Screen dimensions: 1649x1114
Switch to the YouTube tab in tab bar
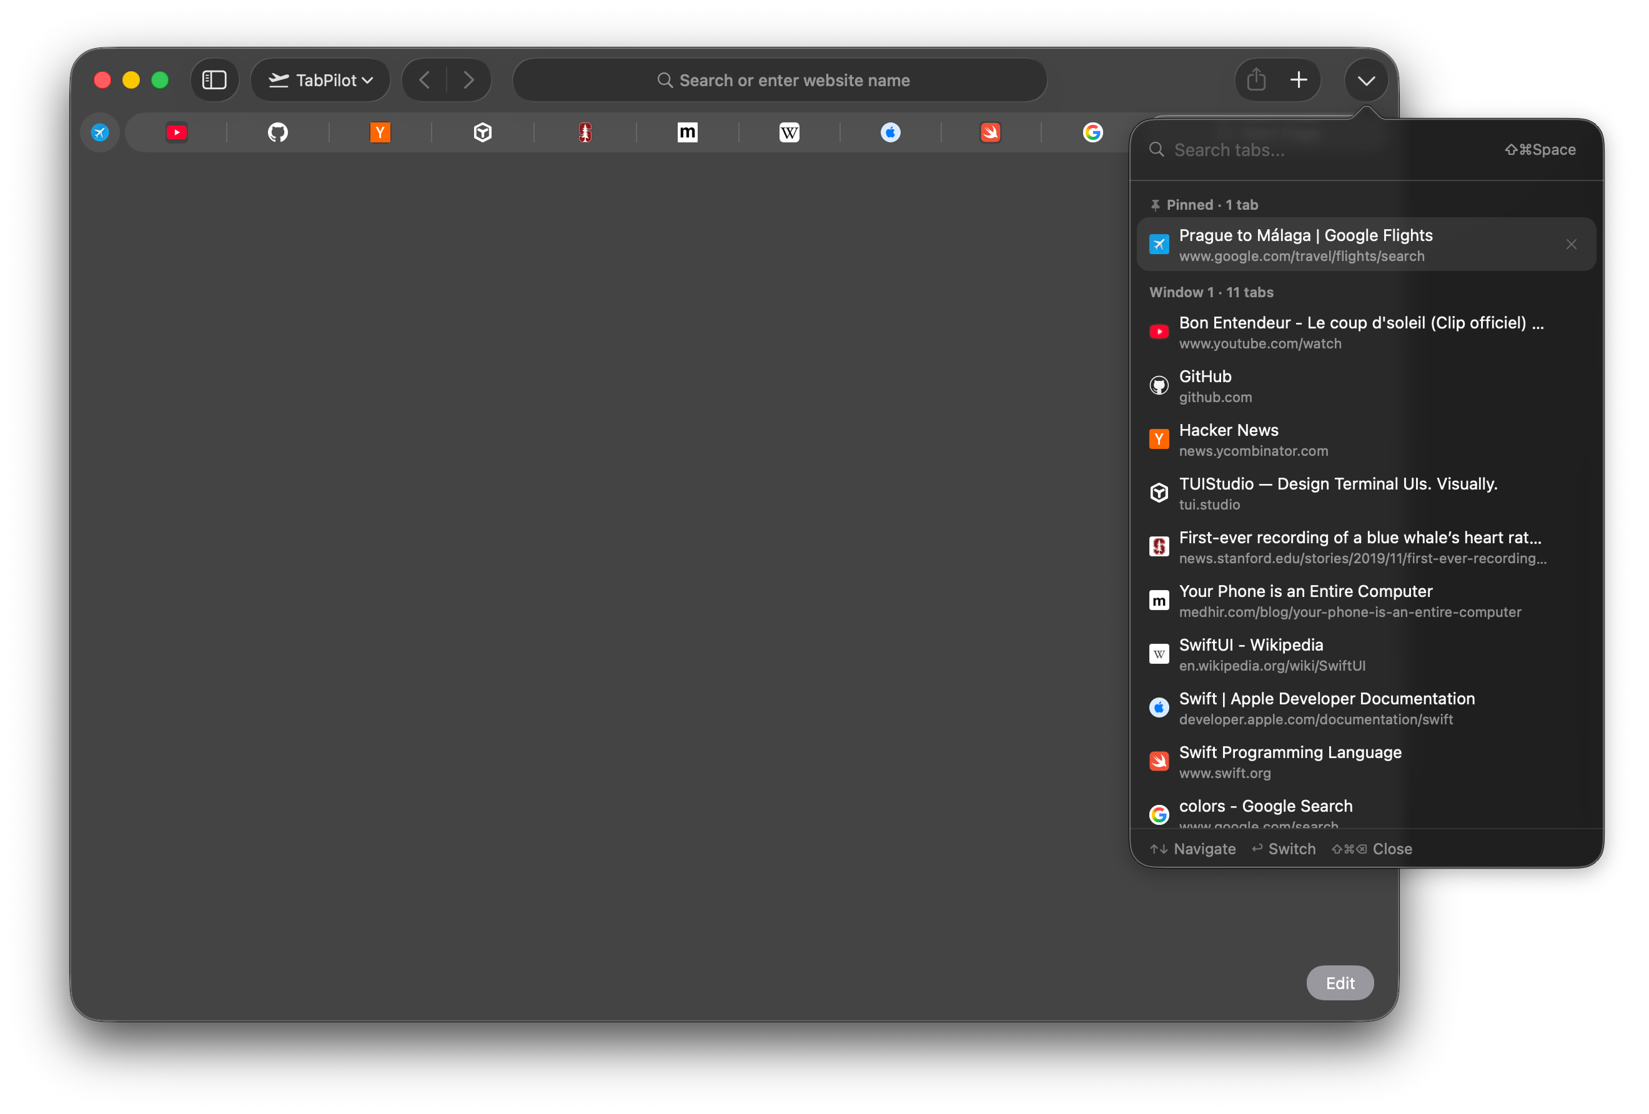[177, 132]
